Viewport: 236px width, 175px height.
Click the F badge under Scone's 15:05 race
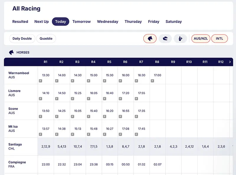[x=72, y=116]
